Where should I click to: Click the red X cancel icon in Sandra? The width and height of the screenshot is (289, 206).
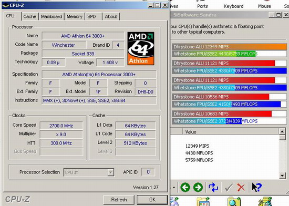click(x=241, y=188)
